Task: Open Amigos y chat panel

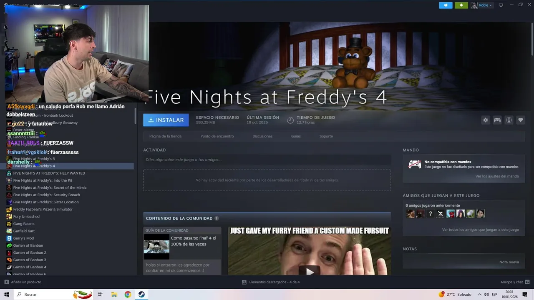Action: coord(515,282)
